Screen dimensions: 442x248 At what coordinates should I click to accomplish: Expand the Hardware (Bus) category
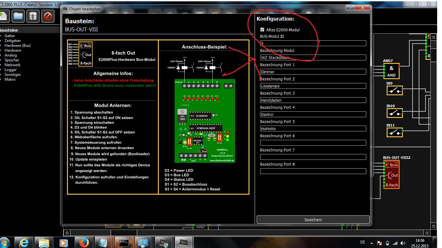point(17,46)
